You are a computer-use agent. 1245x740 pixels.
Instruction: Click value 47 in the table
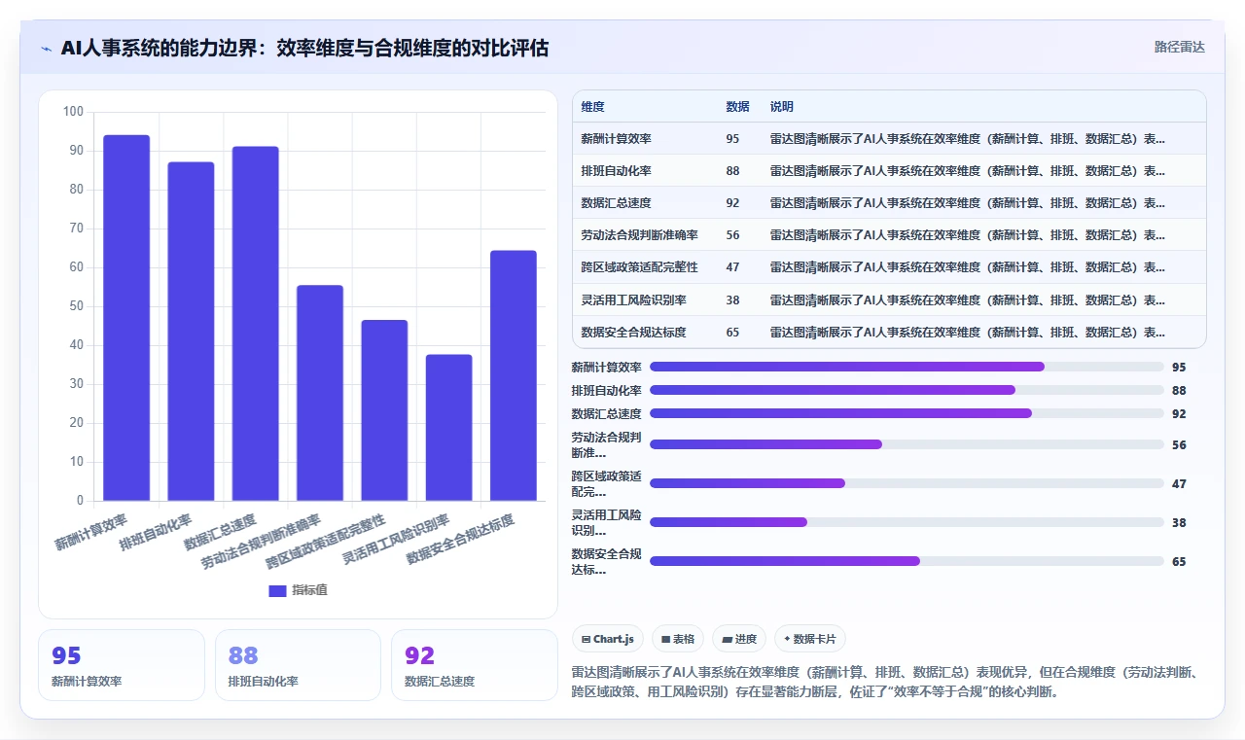(732, 267)
